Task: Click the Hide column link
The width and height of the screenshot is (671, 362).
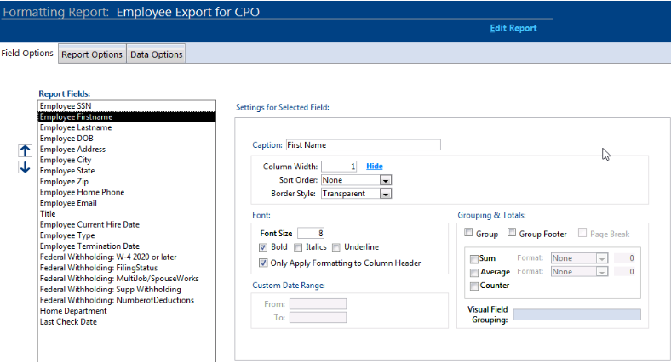Action: click(x=375, y=167)
